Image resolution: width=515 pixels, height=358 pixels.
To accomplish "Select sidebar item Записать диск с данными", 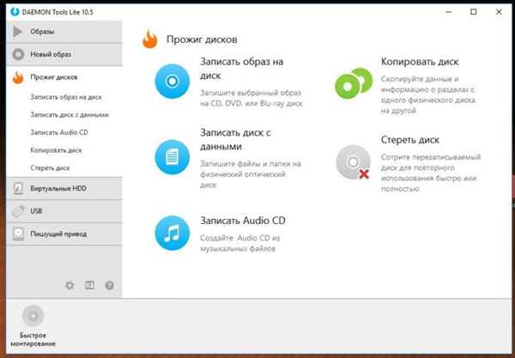I will pos(70,115).
